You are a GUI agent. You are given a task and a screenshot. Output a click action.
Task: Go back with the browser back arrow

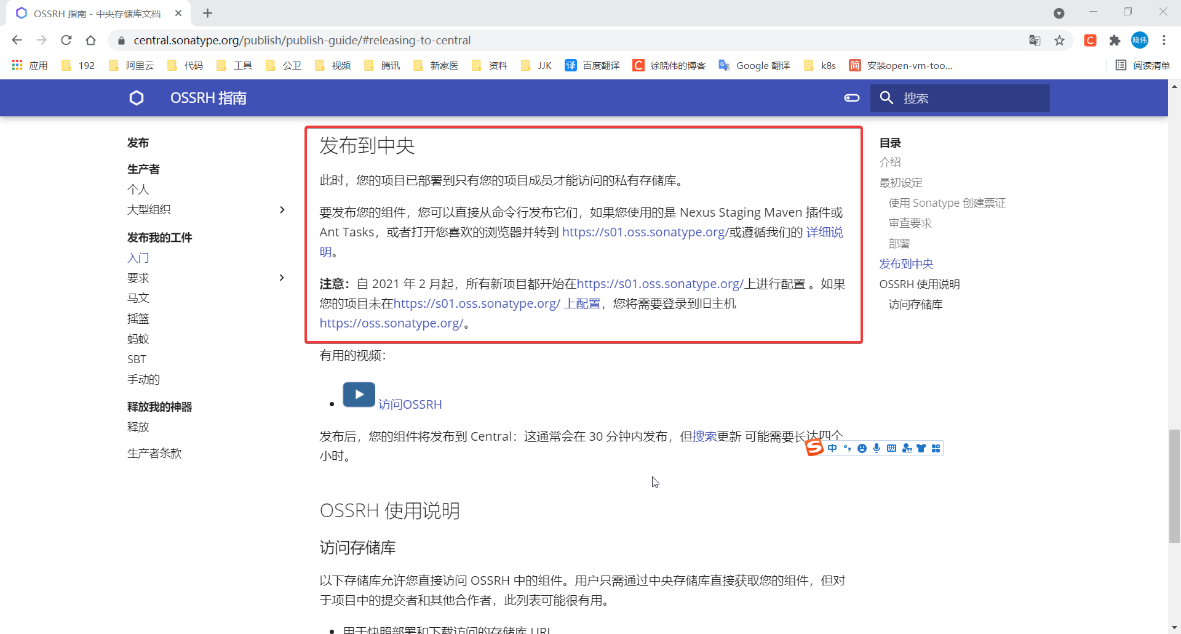point(17,40)
